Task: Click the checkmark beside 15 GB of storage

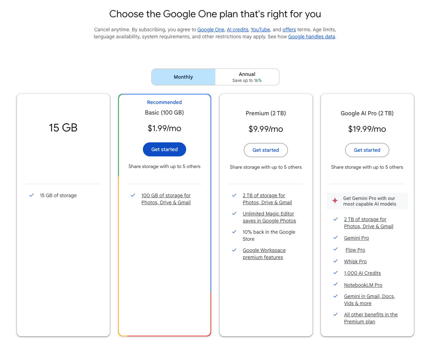Action: (x=31, y=195)
